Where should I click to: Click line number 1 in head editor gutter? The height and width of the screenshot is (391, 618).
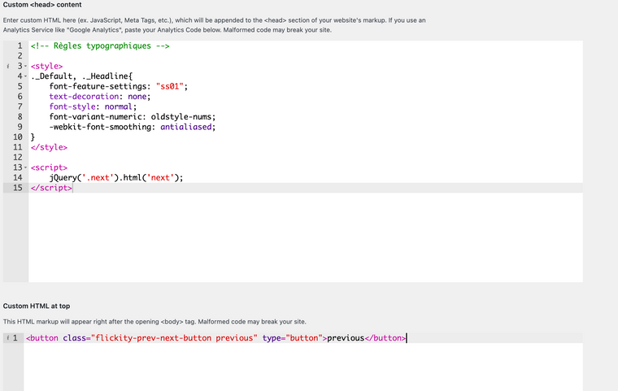[20, 46]
